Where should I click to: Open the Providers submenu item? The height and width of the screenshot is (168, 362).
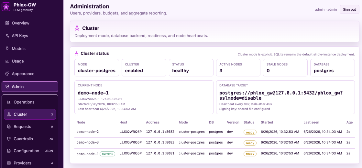tap(30, 163)
